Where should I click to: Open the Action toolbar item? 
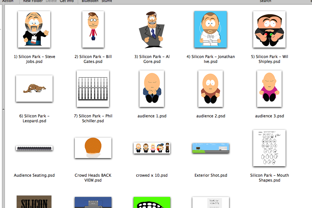8,1
